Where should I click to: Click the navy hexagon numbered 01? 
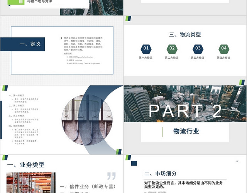pyautogui.click(x=146, y=49)
